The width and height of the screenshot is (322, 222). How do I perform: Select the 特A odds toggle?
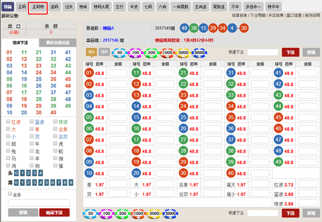[91, 52]
